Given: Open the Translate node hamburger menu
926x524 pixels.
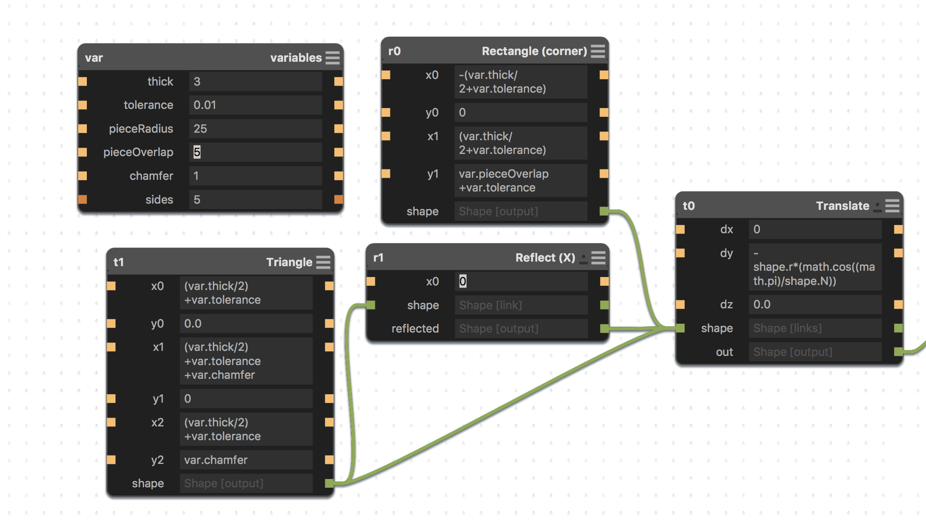Looking at the screenshot, I should [892, 206].
